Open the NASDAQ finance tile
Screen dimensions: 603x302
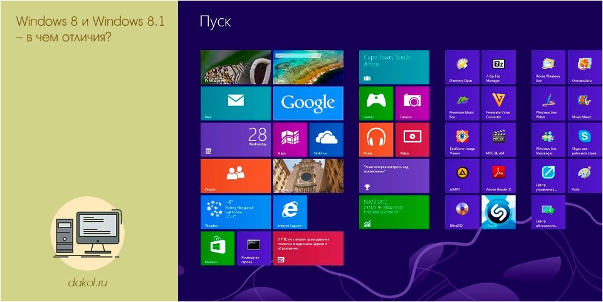pos(394,212)
